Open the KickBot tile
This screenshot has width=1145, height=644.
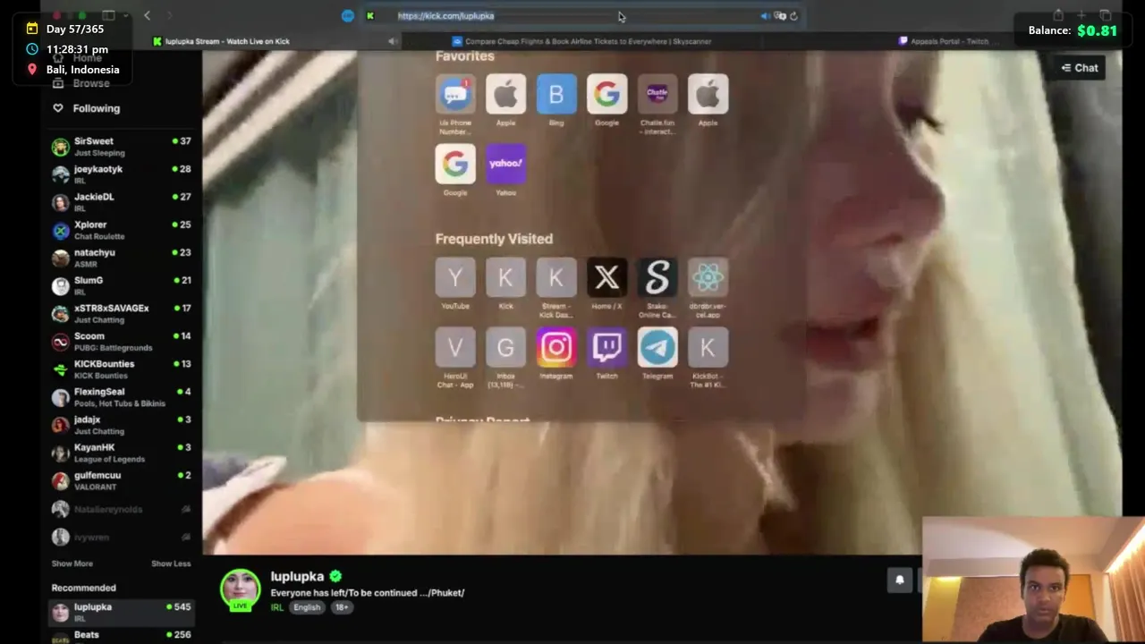pyautogui.click(x=708, y=348)
